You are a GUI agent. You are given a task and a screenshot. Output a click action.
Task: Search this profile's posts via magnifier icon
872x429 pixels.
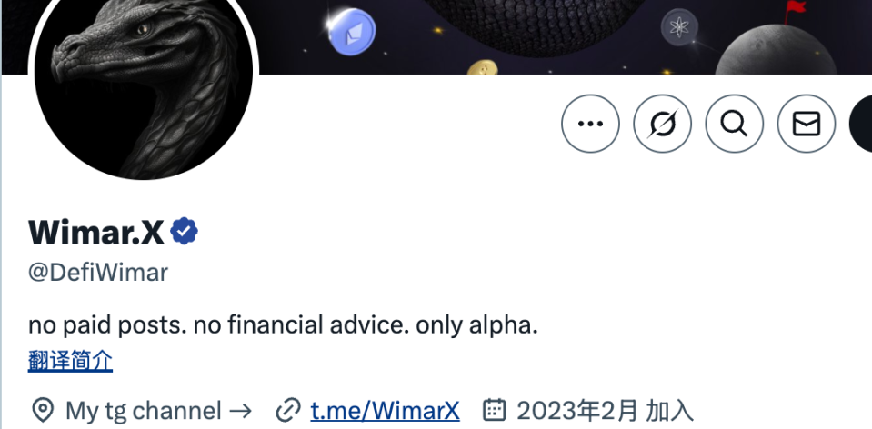[734, 124]
